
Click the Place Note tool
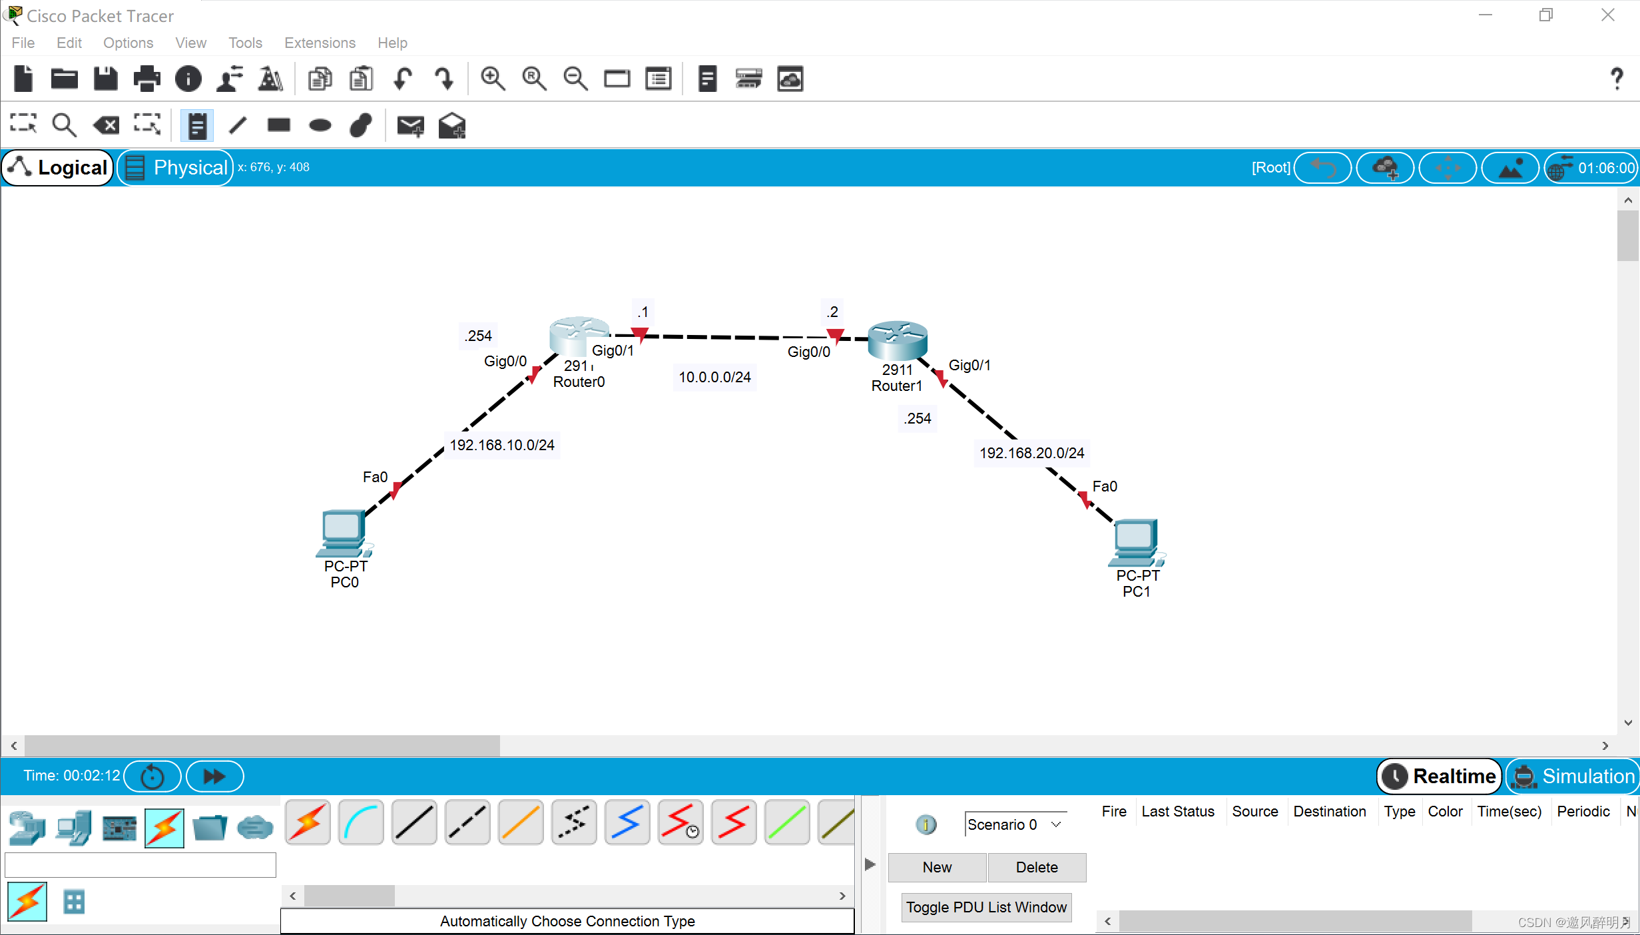click(x=197, y=125)
